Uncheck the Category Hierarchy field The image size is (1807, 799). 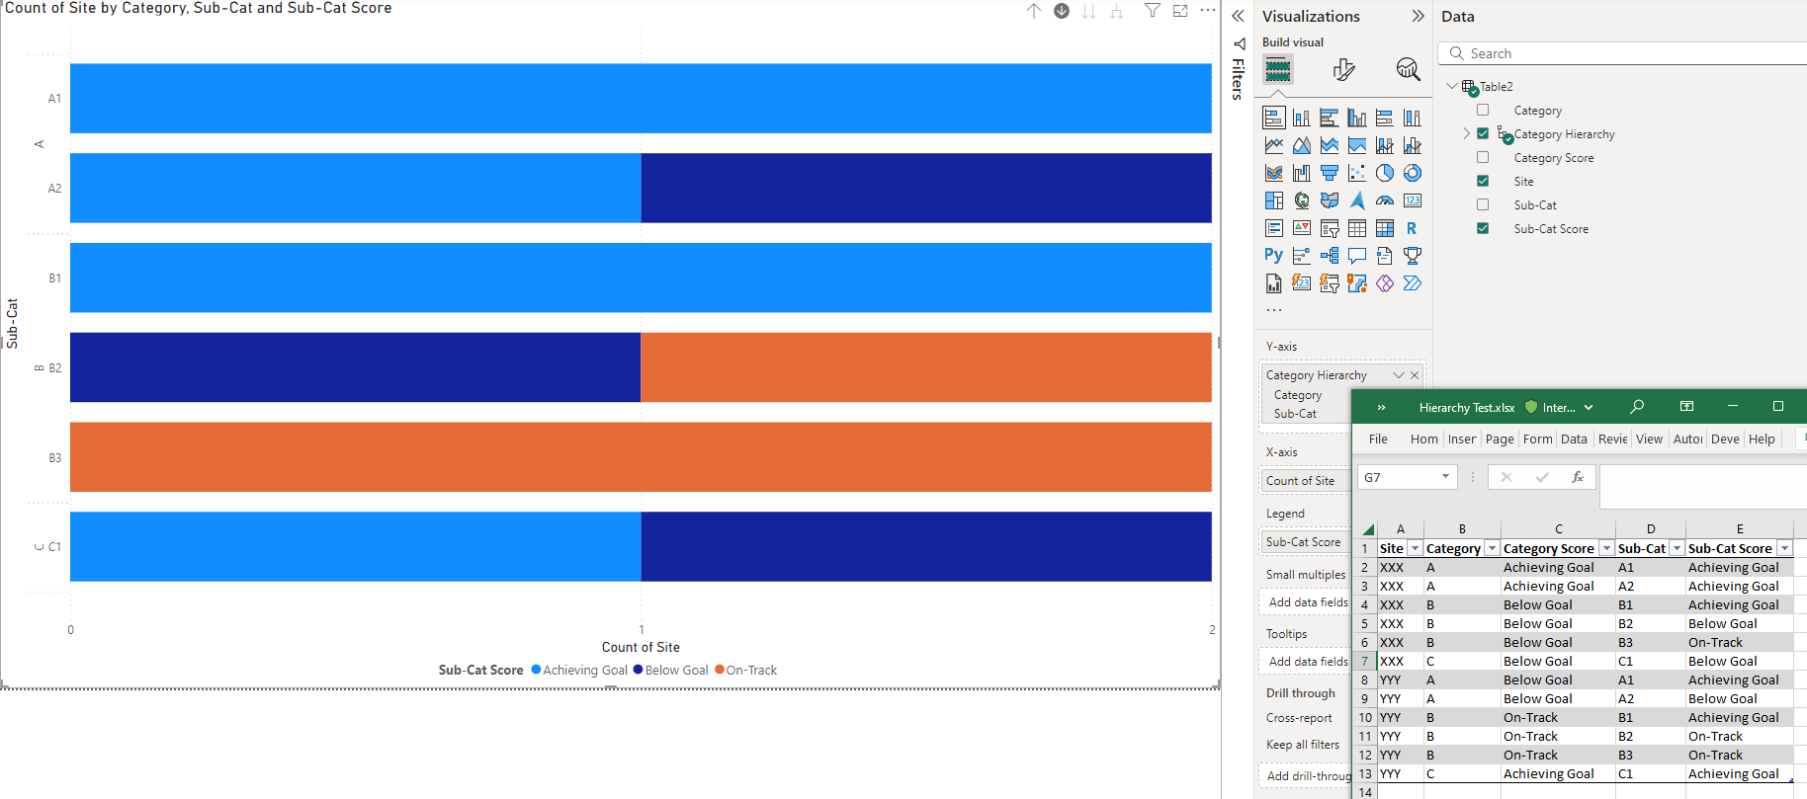1483,133
